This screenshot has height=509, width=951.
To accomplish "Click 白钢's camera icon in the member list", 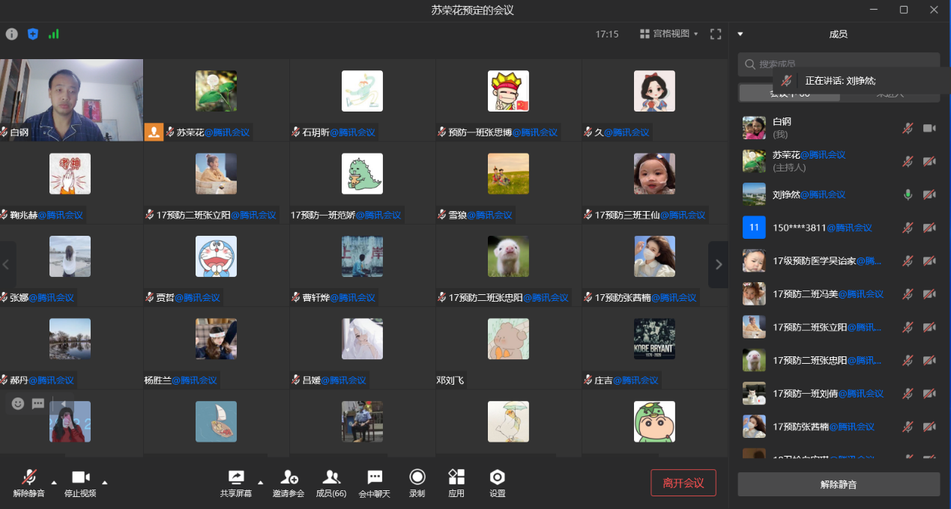I will pos(929,128).
